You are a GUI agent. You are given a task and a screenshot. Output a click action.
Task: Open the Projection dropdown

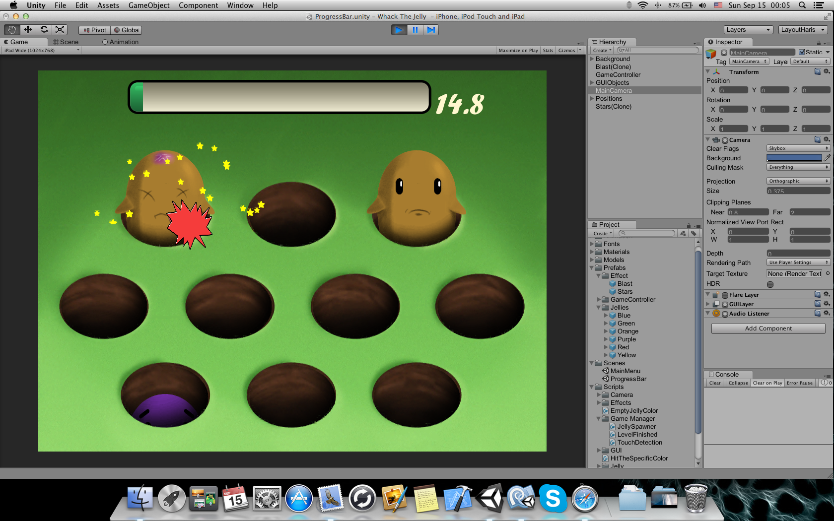(798, 181)
